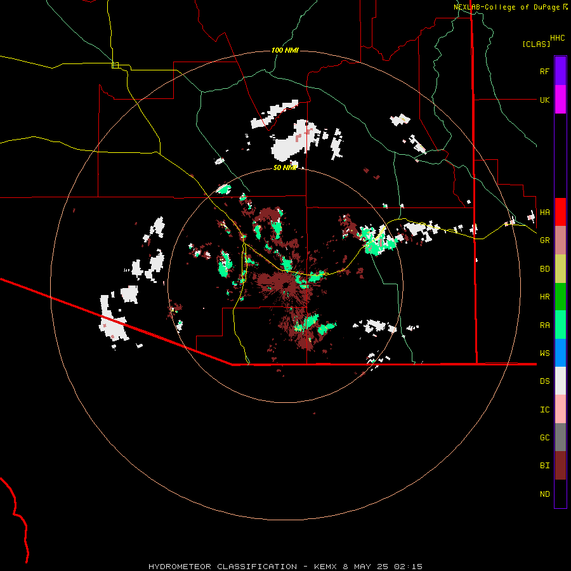Click the gray GC legend color swatch
The width and height of the screenshot is (571, 571).
pos(560,437)
